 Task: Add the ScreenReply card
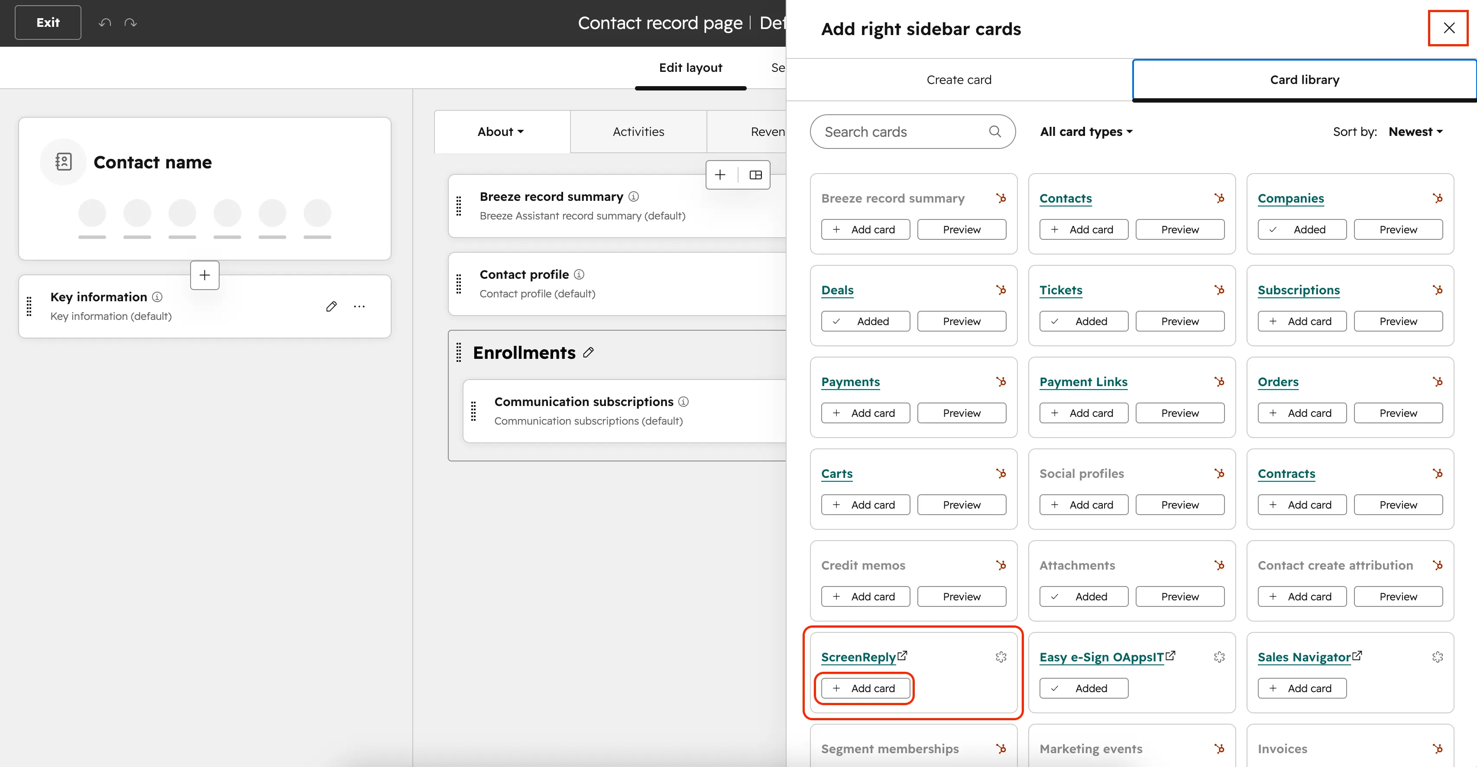coord(866,689)
